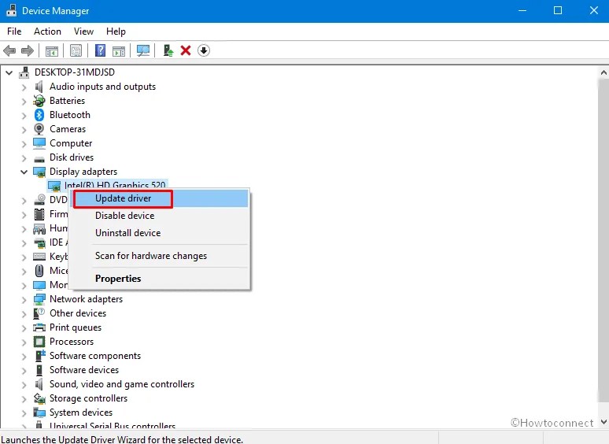
Task: Click the Batteries category icon
Action: click(x=39, y=101)
